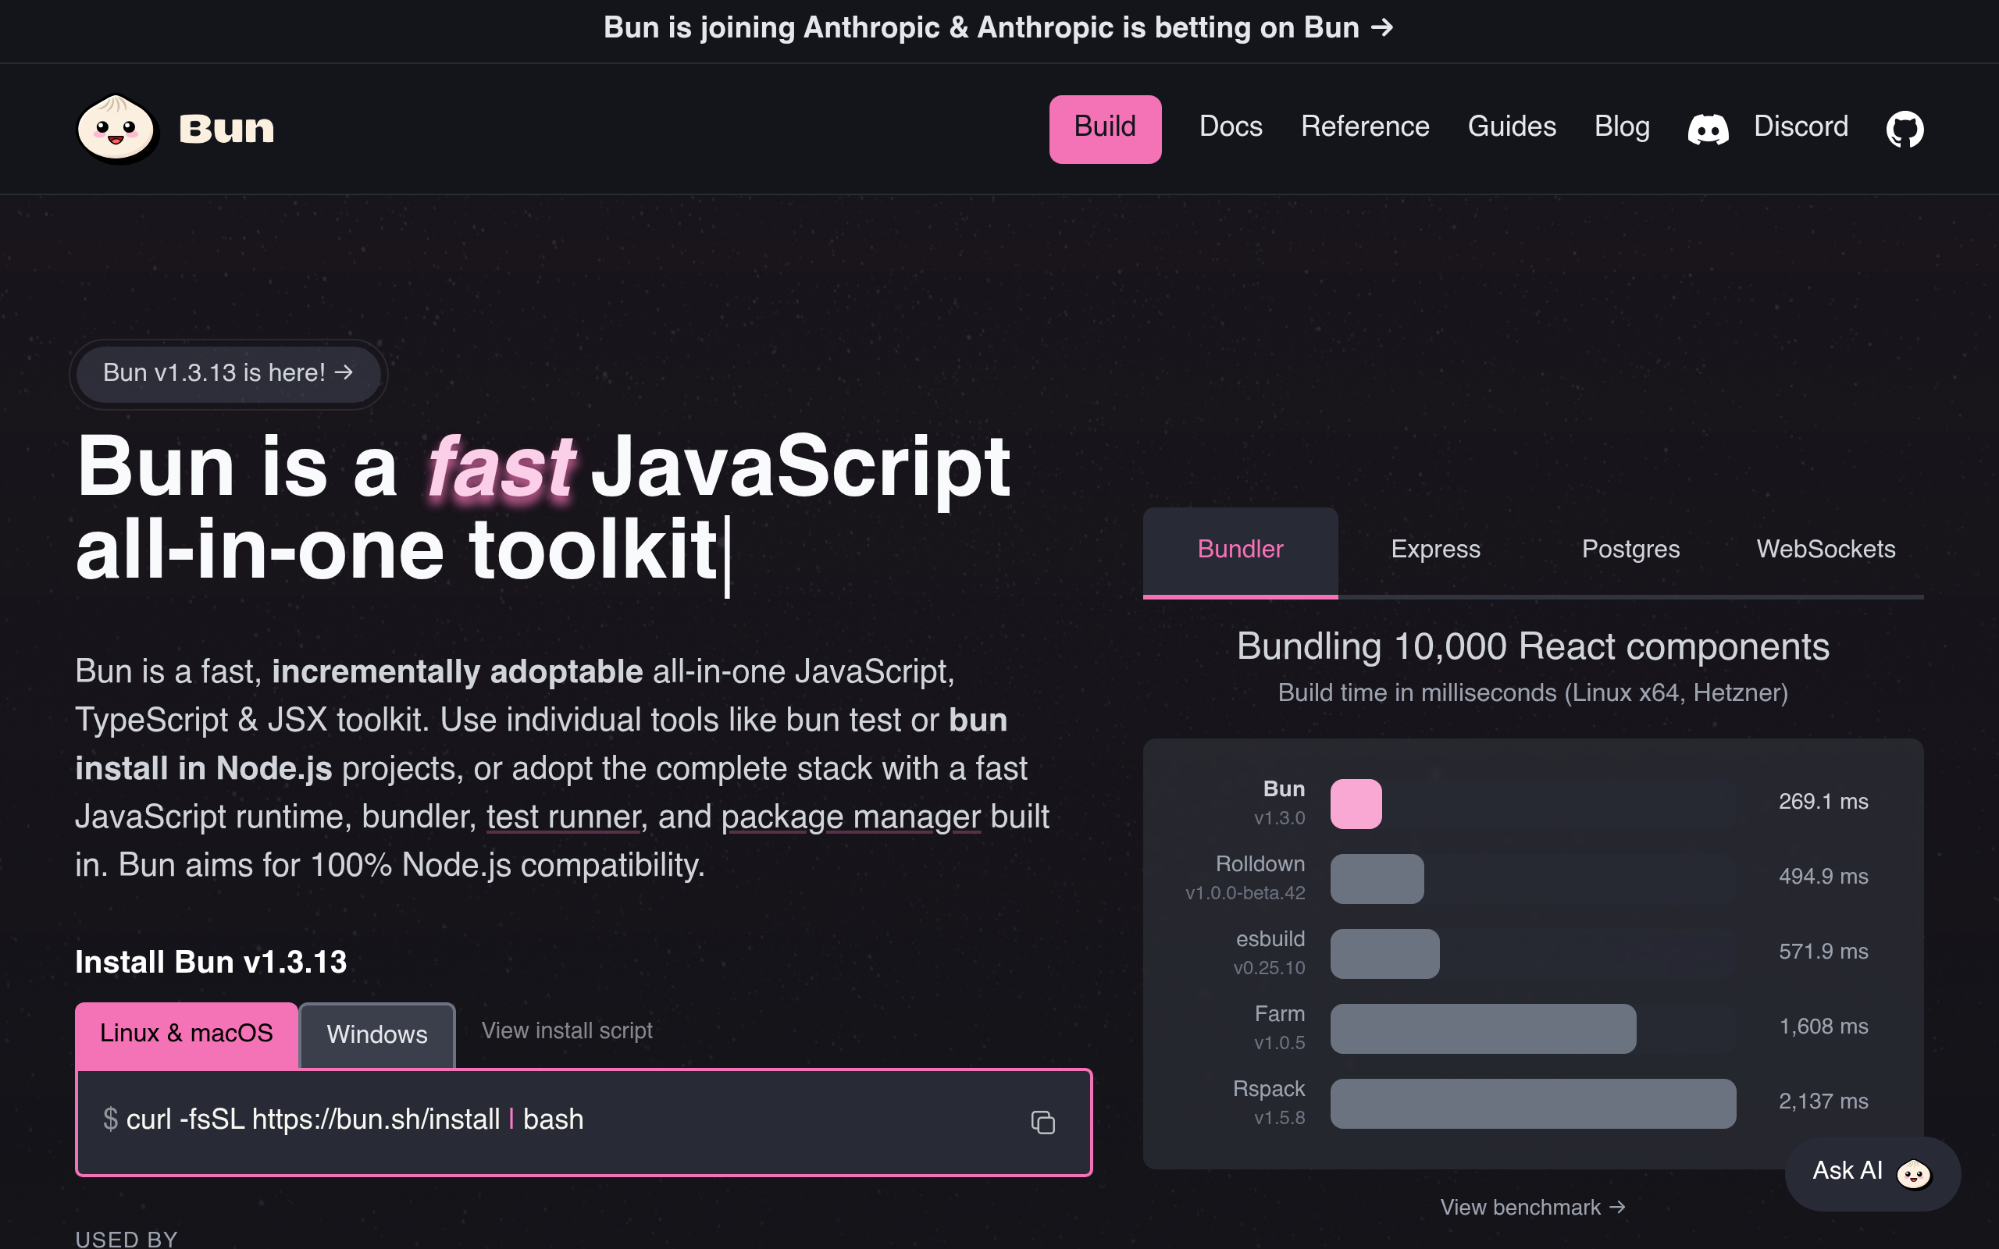Click arrow in v1.3.13 release pill

click(344, 372)
